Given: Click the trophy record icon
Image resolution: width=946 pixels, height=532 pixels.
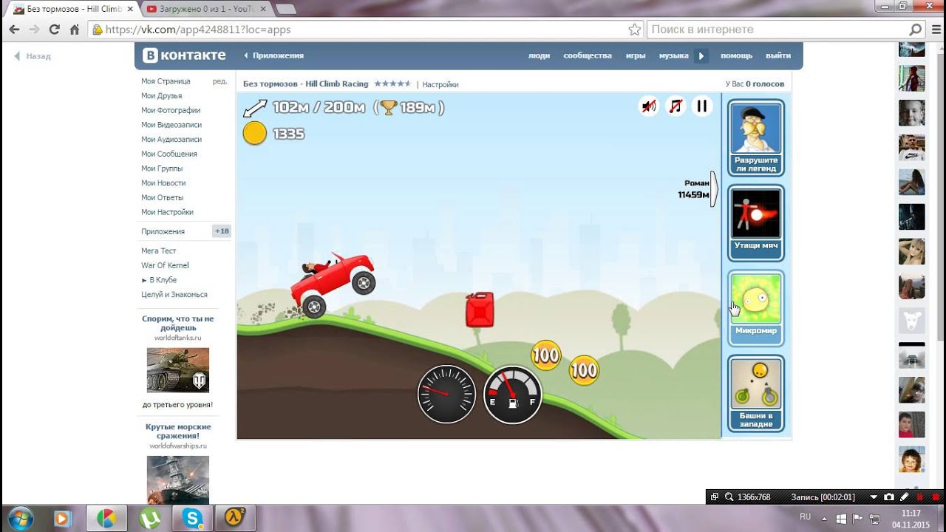Looking at the screenshot, I should pyautogui.click(x=389, y=108).
